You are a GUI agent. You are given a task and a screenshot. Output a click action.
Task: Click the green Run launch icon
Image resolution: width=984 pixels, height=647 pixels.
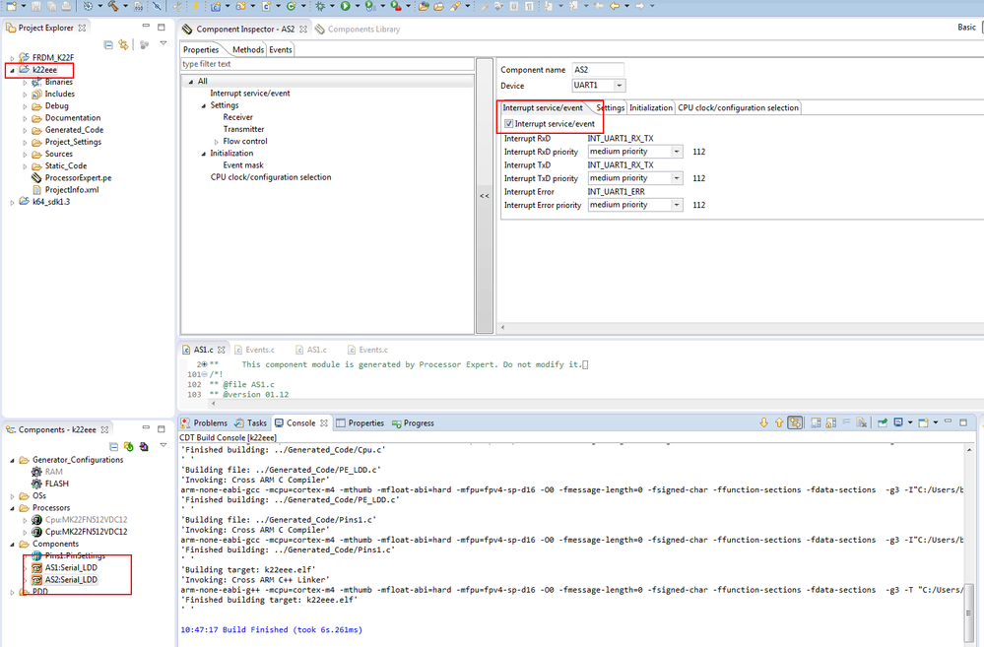pos(345,6)
